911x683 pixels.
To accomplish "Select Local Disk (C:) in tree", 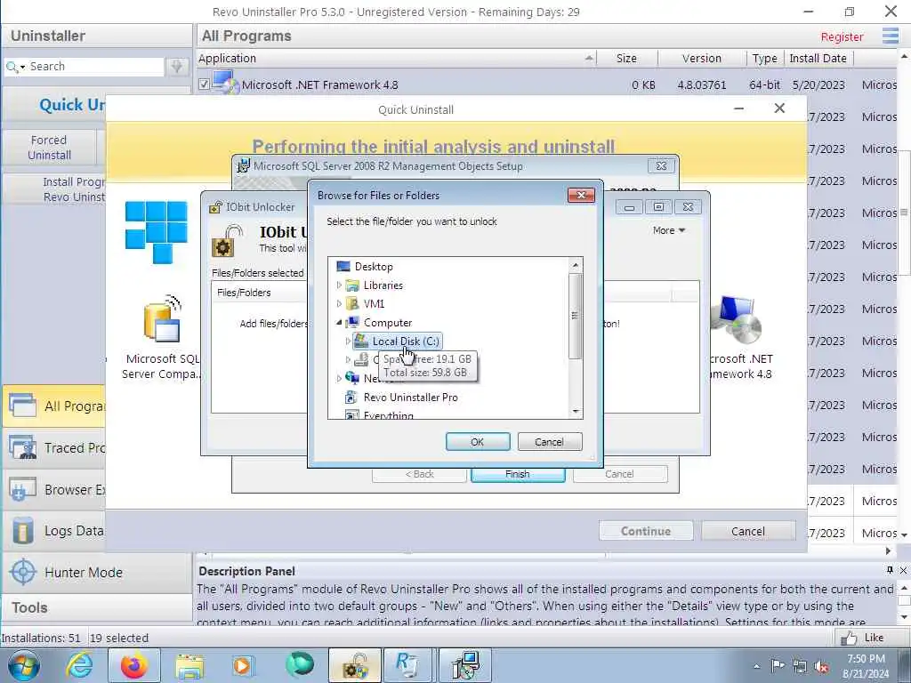I will pyautogui.click(x=406, y=341).
